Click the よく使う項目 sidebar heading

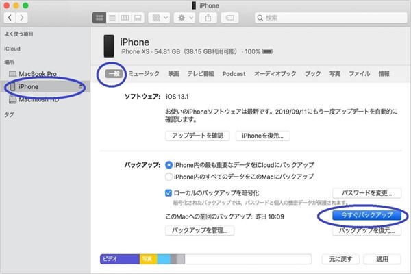[x=18, y=34]
